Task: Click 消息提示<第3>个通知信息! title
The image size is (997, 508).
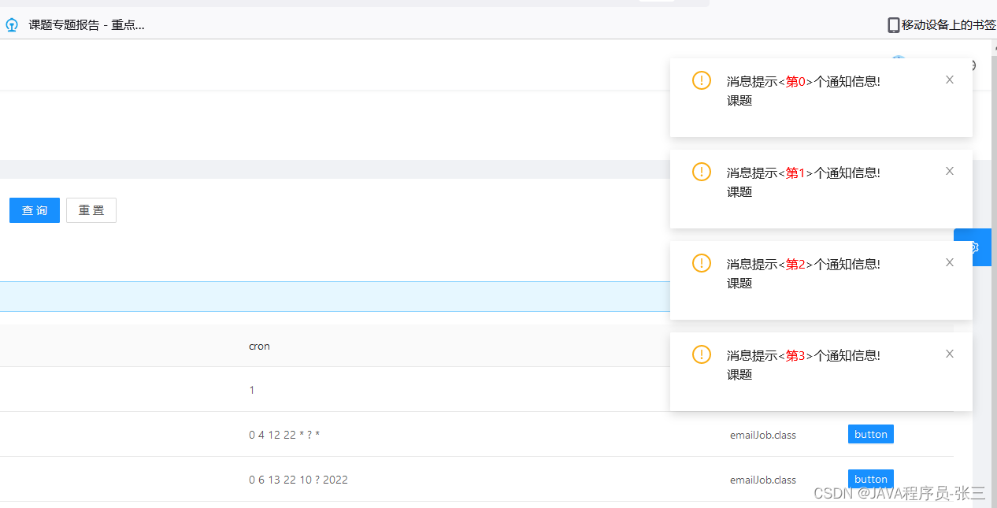Action: tap(803, 355)
